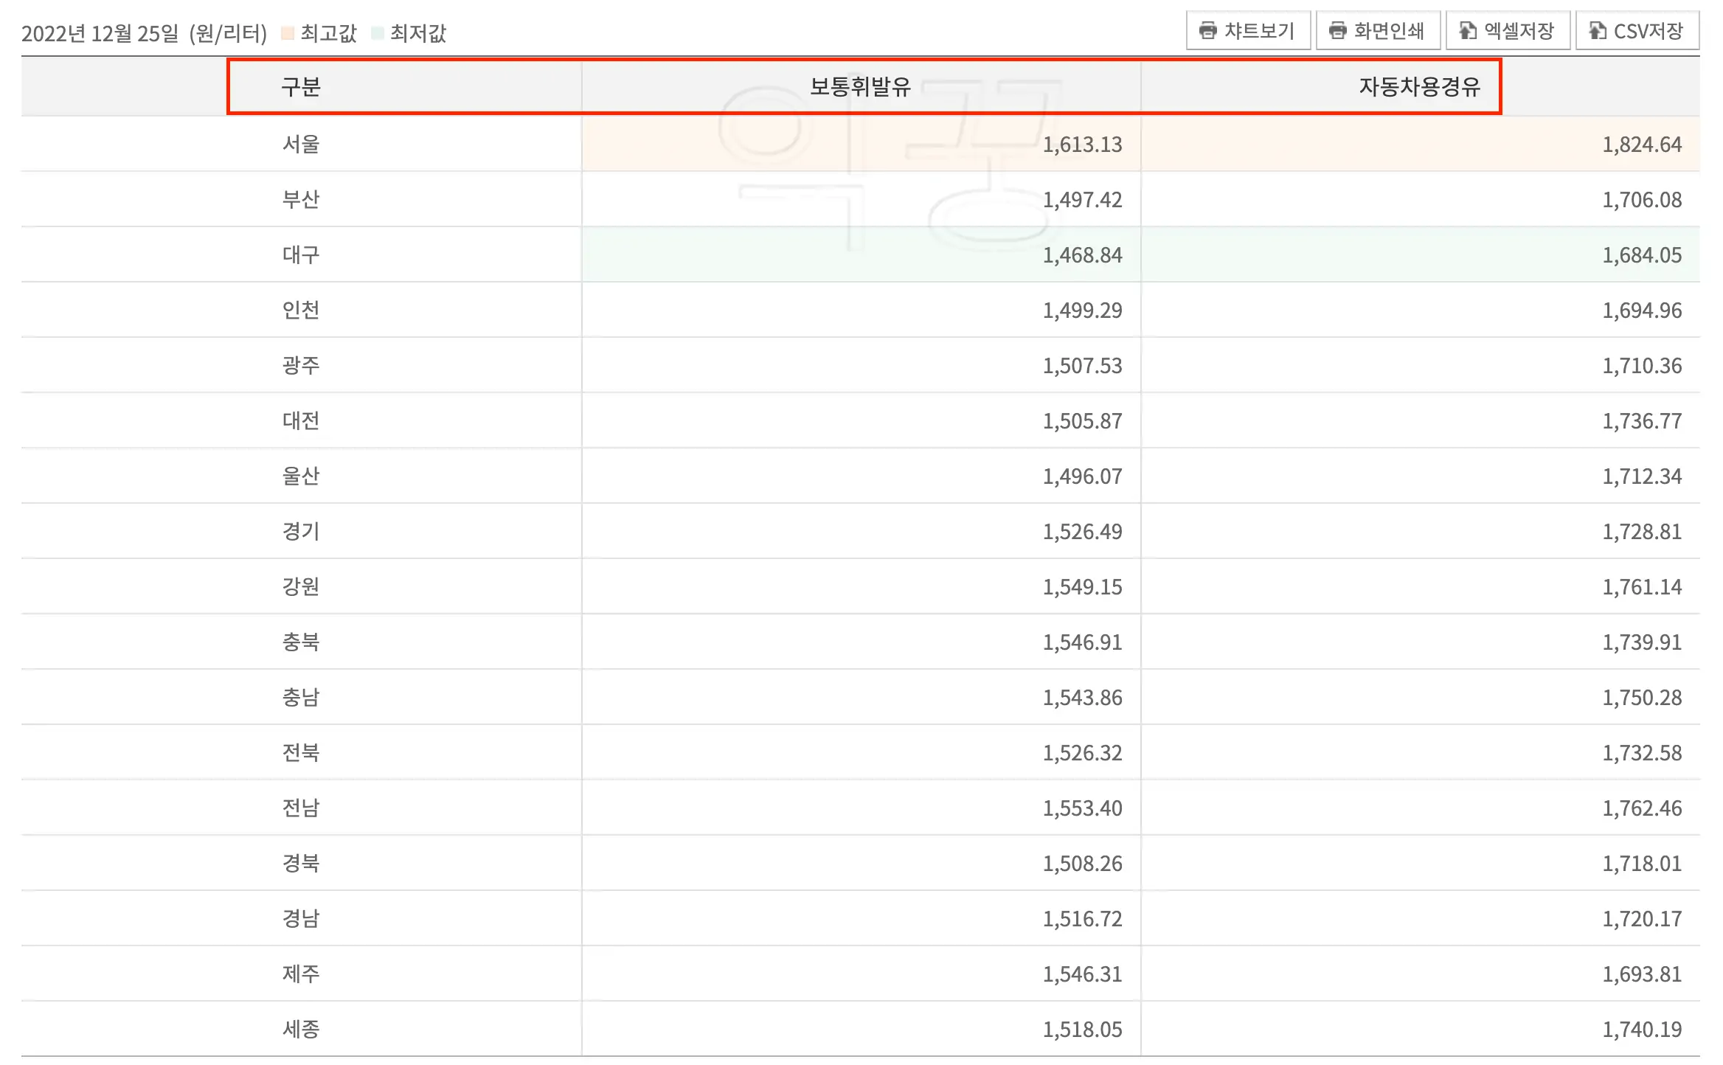Viewport: 1723px width, 1065px height.
Task: Select the 서울 row label
Action: tap(301, 144)
